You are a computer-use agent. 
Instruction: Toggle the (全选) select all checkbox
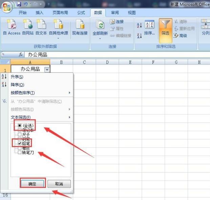20,126
